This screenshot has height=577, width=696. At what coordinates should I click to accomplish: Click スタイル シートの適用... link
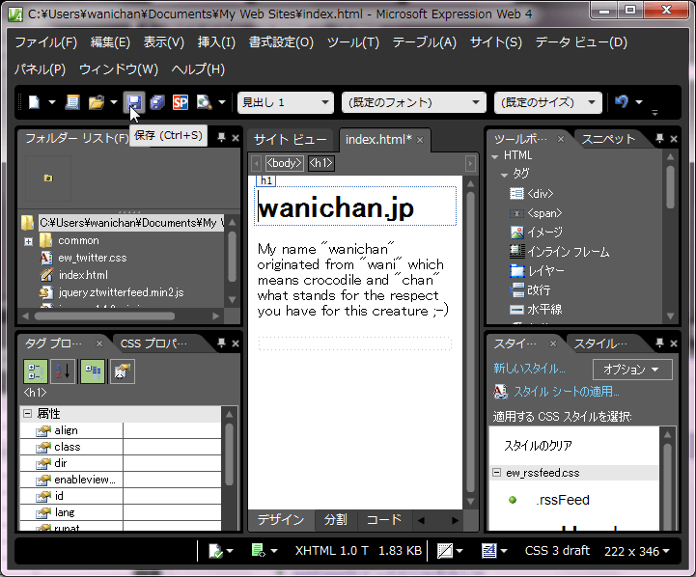point(567,392)
